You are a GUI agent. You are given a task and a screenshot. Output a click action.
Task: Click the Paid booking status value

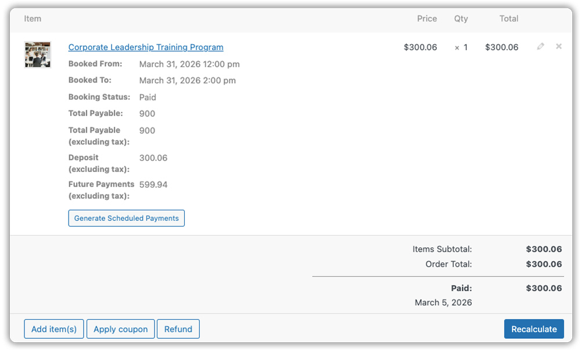coord(148,97)
